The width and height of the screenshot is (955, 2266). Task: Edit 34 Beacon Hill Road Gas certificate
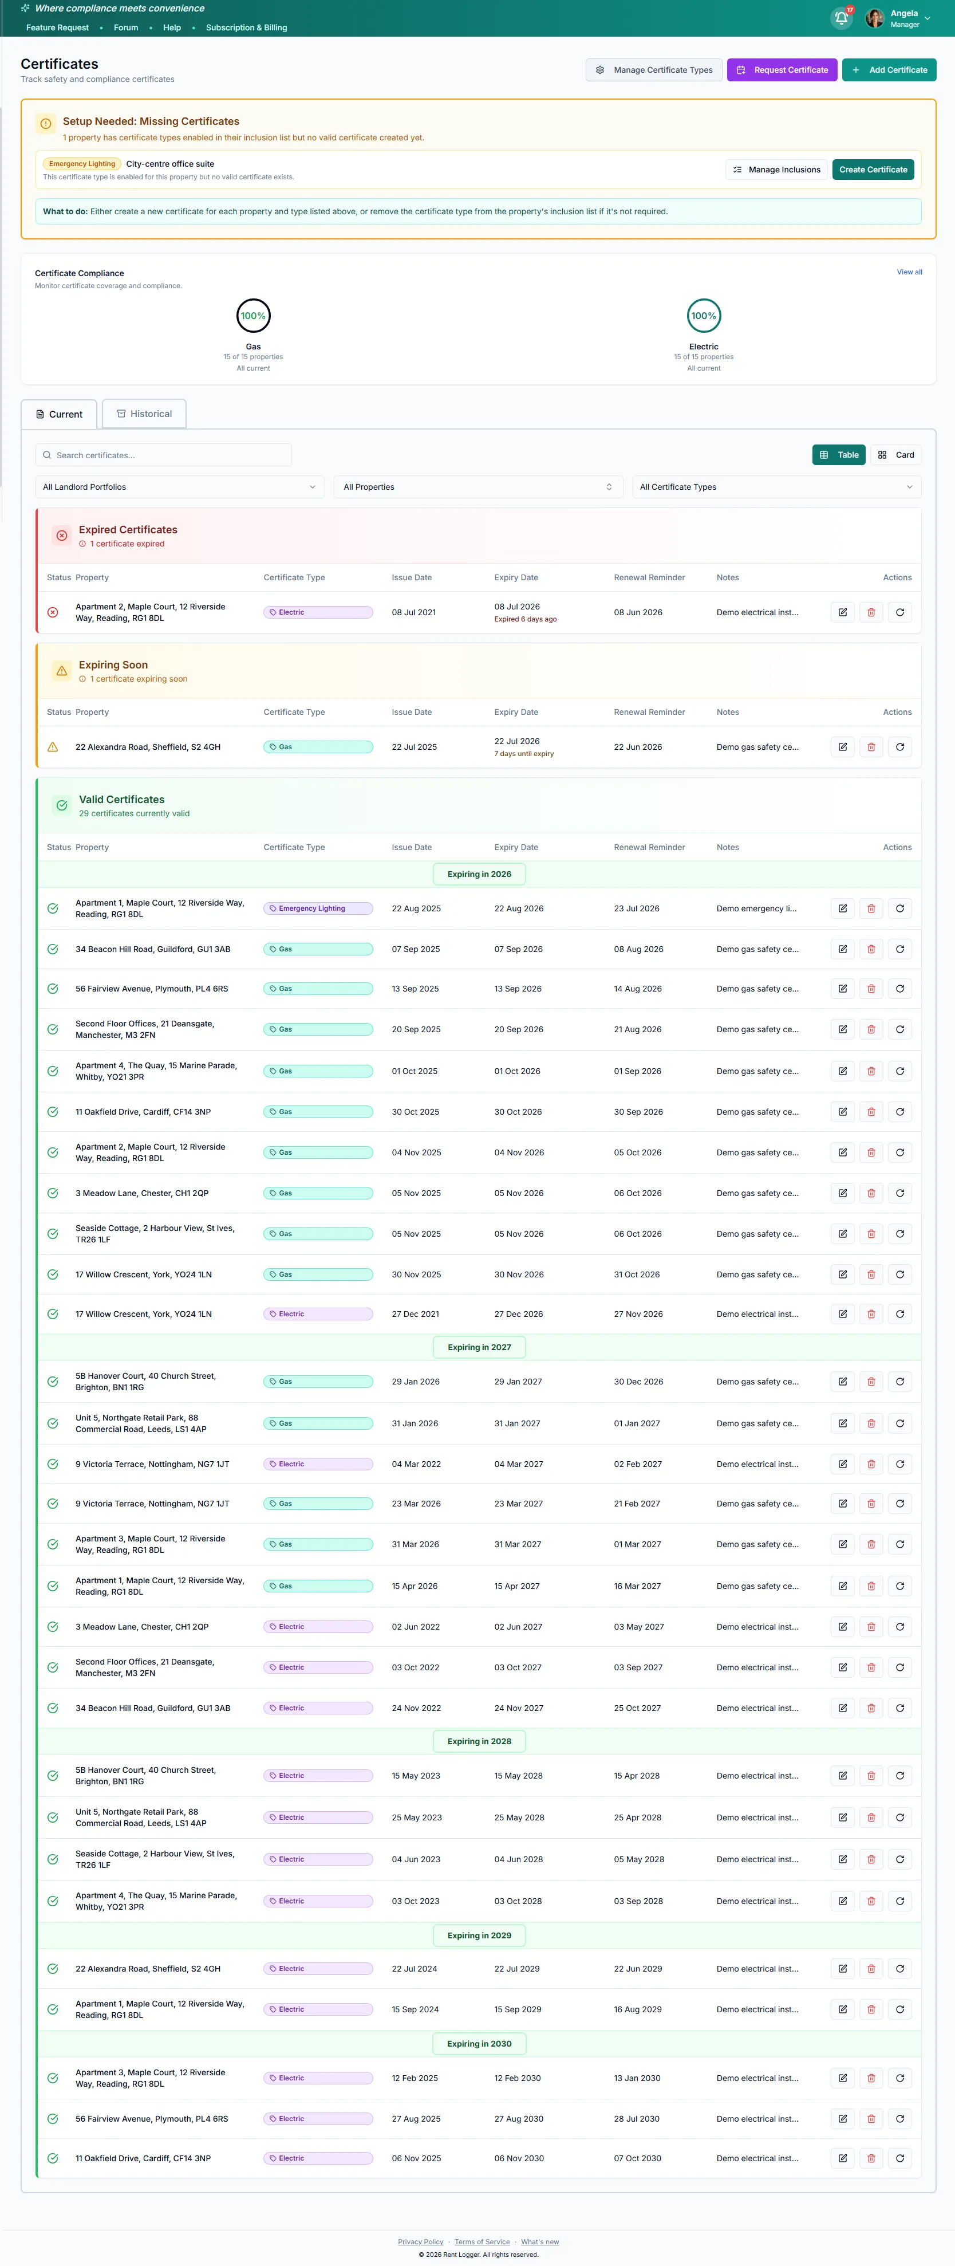(x=842, y=949)
